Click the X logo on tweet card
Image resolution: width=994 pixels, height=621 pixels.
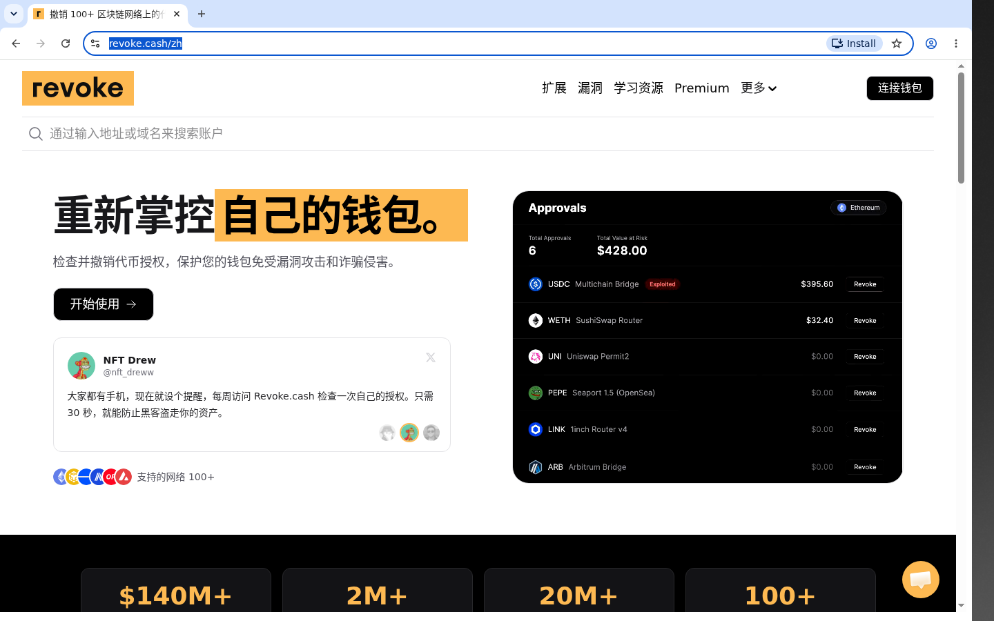pos(431,357)
